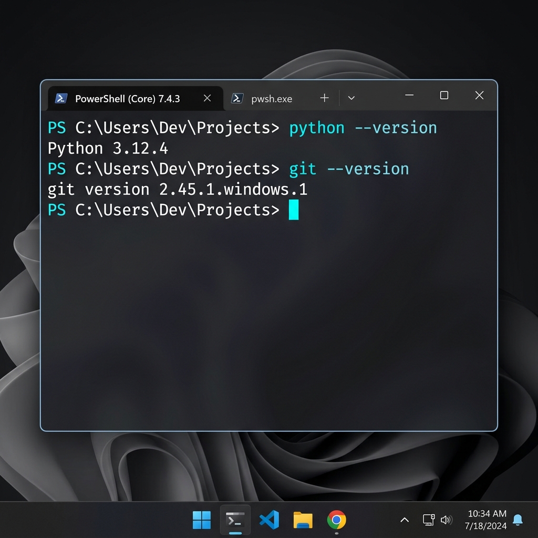Expand the new tab profile dropdown

[x=351, y=98]
